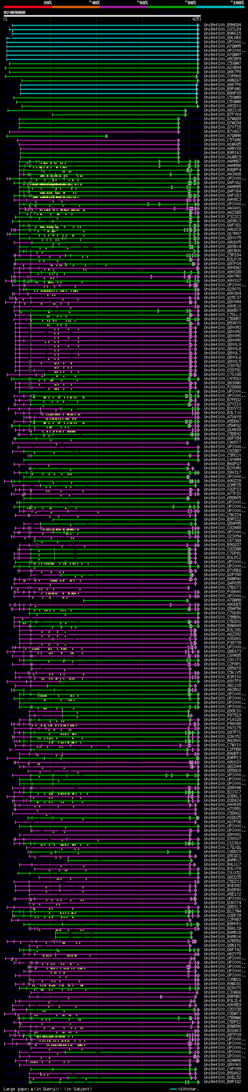The image size is (248, 1092).
Task: Select the UniRef100_Q7WCD4 label
Action: [x=222, y=123]
